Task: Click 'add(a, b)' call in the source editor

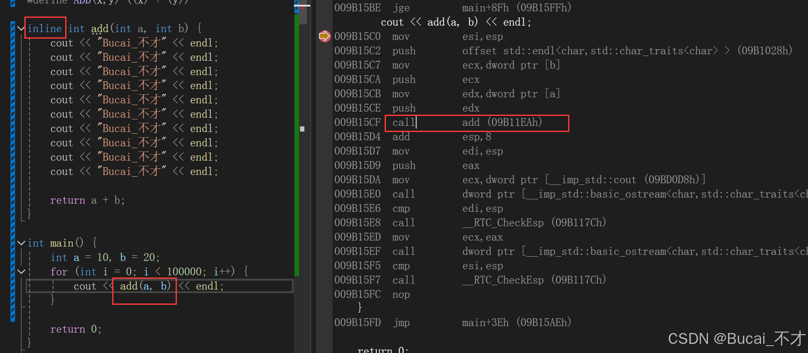Action: click(x=145, y=286)
